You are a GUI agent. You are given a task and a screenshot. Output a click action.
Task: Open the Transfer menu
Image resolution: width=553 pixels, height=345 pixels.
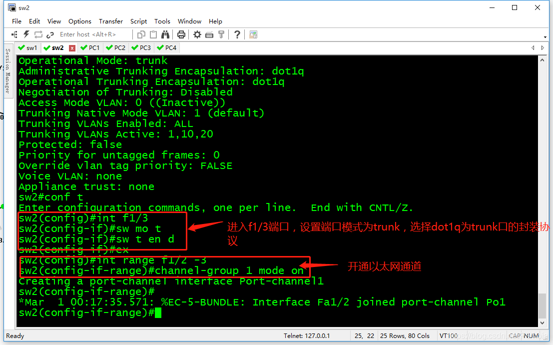(x=111, y=21)
